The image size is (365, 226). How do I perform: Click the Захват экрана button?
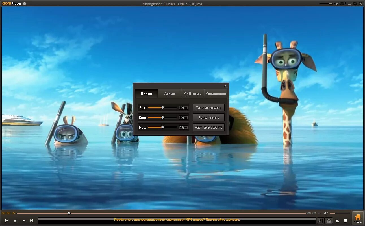[x=208, y=117]
